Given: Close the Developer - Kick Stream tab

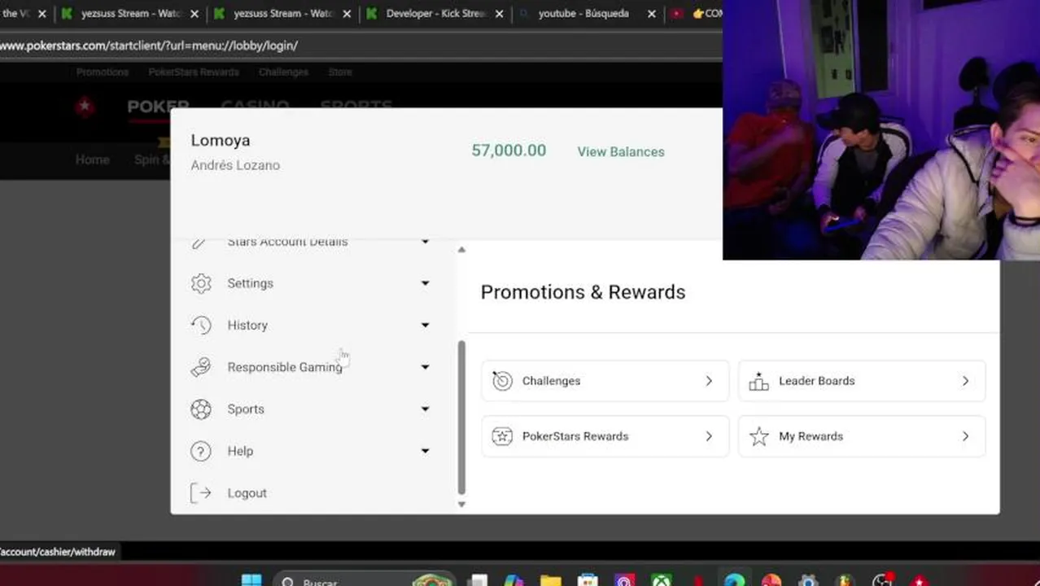Looking at the screenshot, I should coord(499,14).
